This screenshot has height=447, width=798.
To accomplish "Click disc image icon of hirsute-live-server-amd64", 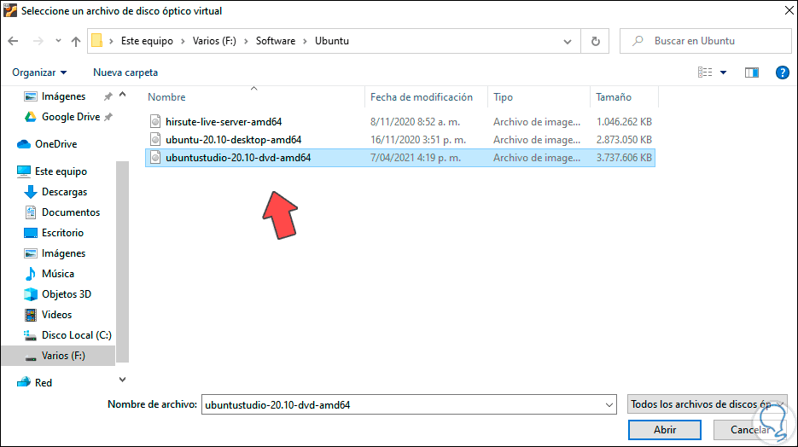I will [x=155, y=121].
